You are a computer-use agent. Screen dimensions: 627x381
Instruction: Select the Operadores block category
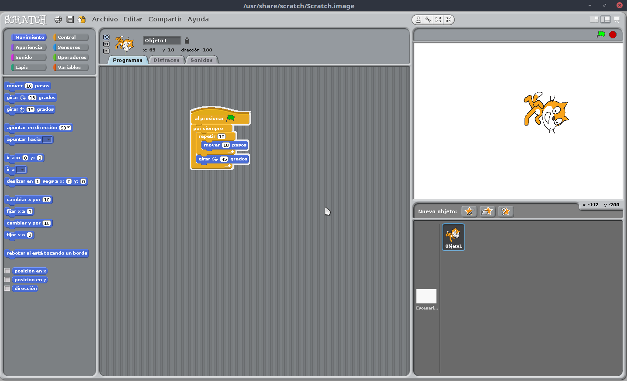click(71, 58)
